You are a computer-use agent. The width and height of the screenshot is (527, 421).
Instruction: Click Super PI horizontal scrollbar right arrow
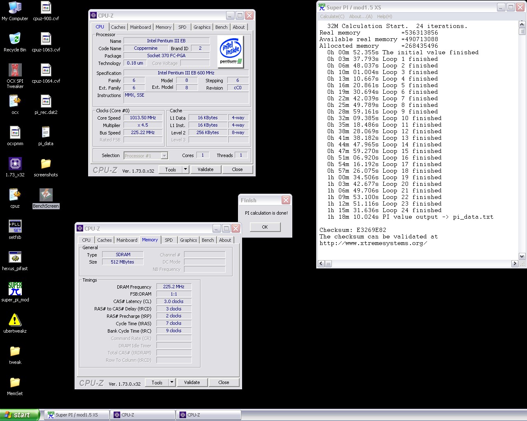(x=515, y=264)
